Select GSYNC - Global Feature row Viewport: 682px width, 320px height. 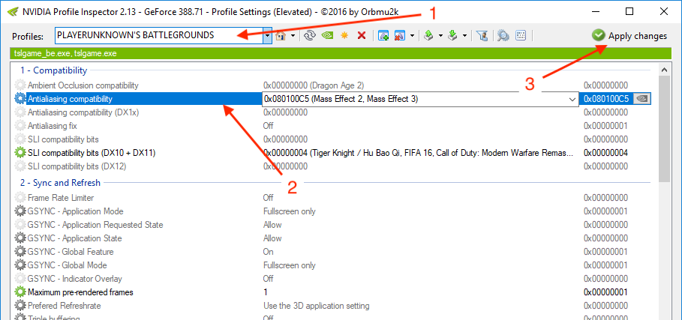332,252
